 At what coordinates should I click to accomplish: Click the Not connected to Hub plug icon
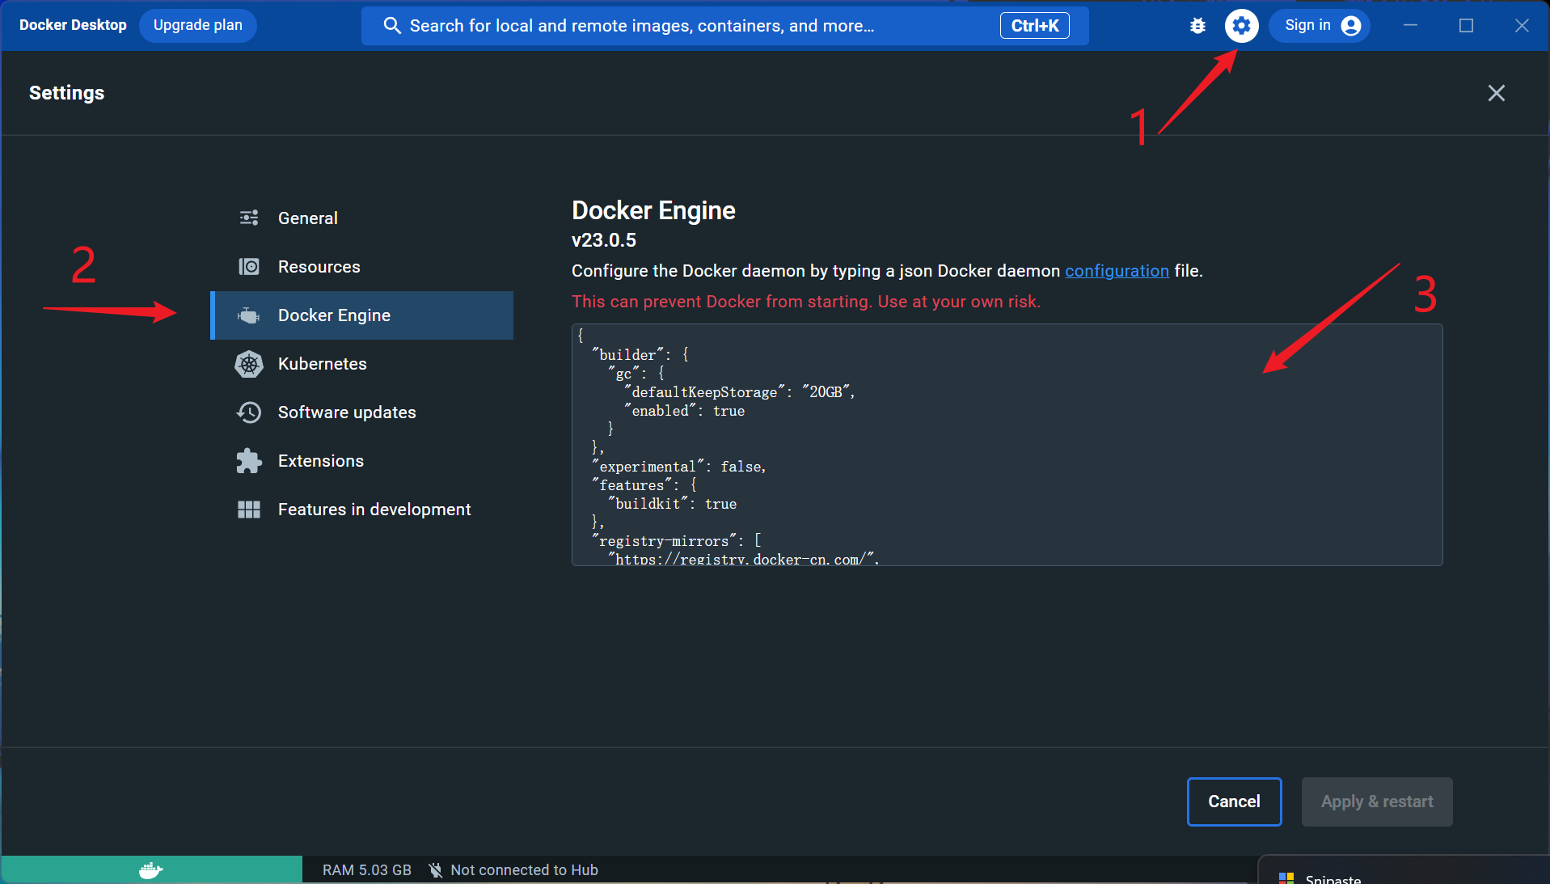pos(436,870)
